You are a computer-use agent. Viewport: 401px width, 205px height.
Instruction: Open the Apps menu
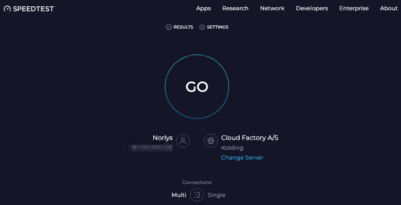coord(203,8)
